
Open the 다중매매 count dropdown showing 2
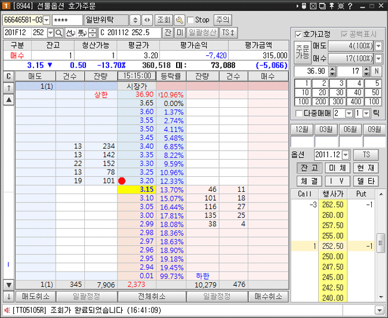coord(349,114)
